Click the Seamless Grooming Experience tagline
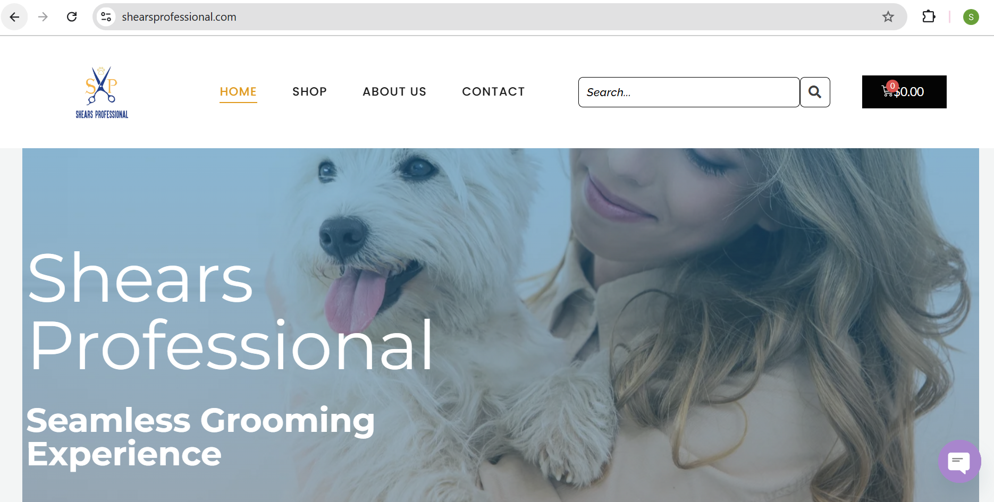994x502 pixels. click(200, 437)
